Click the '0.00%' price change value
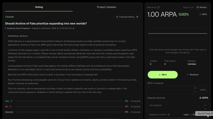The image size is (213, 119). click(x=184, y=14)
